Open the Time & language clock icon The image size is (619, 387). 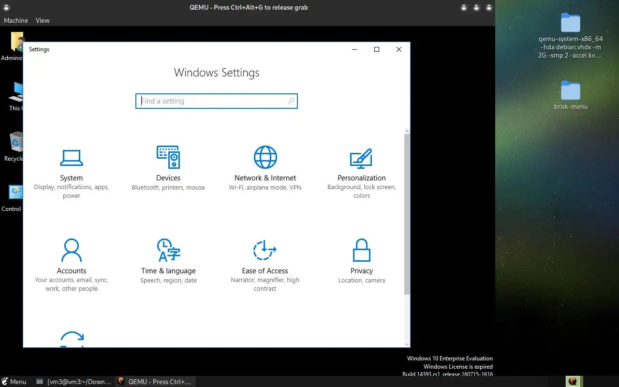click(x=168, y=250)
